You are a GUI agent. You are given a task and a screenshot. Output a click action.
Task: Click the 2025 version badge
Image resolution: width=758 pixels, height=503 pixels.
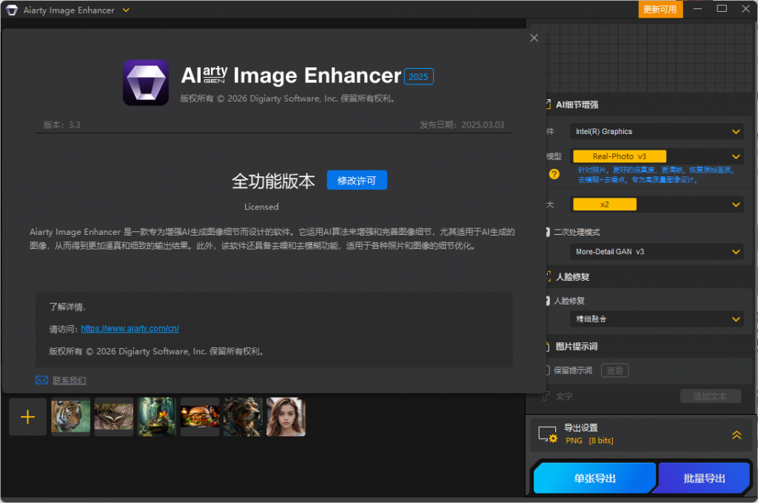tap(418, 76)
